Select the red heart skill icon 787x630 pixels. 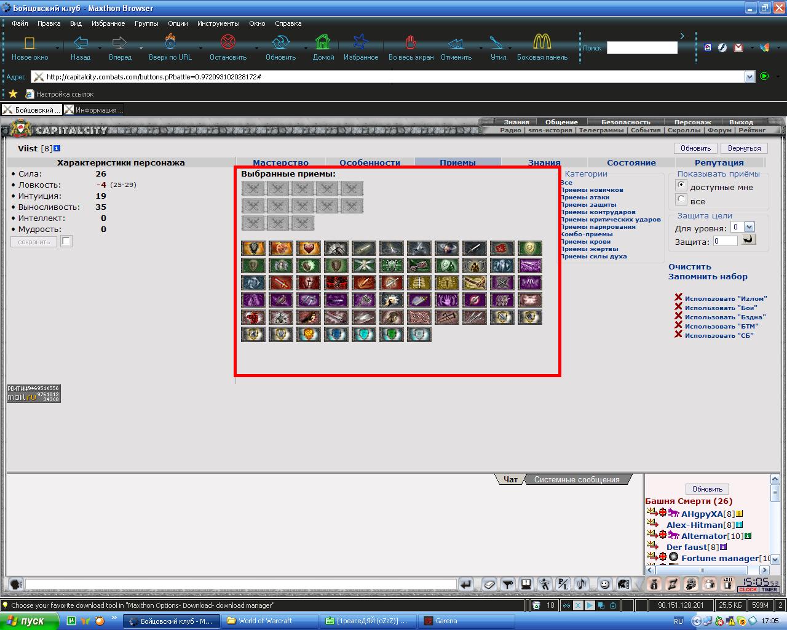pos(309,249)
